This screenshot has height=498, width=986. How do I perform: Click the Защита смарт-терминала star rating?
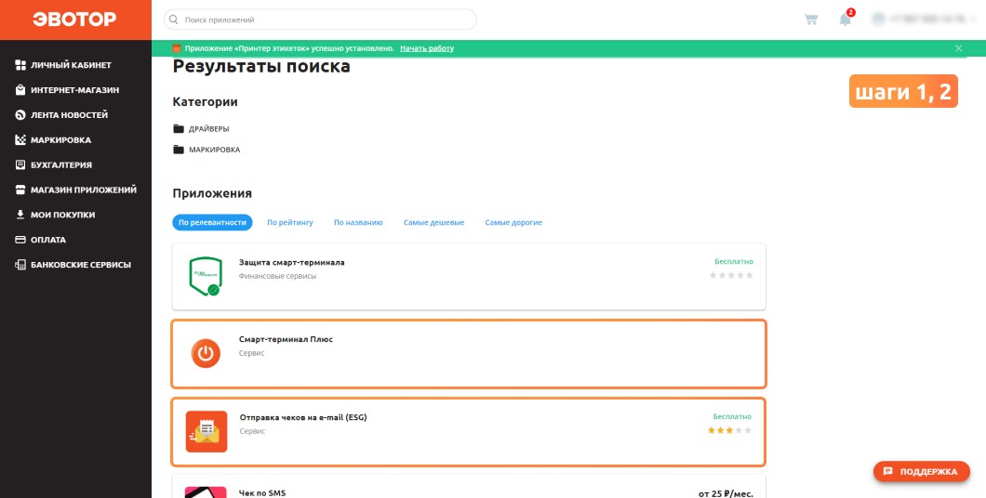click(x=731, y=275)
